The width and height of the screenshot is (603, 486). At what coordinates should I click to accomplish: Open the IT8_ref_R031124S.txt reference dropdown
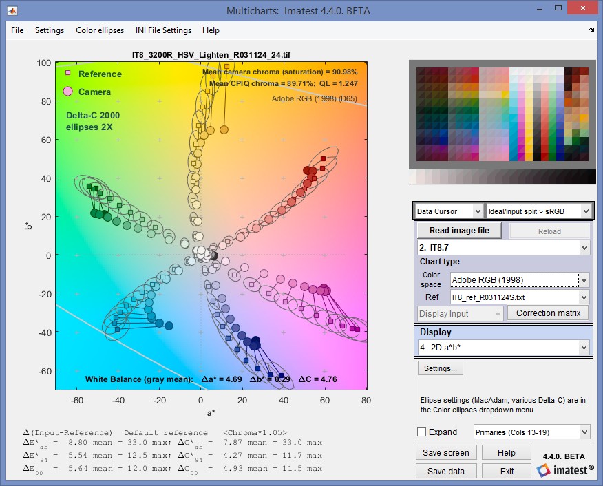pyautogui.click(x=520, y=297)
